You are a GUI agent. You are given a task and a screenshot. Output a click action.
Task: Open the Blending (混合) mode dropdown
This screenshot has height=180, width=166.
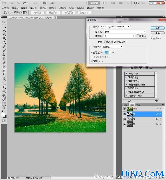(x=112, y=47)
